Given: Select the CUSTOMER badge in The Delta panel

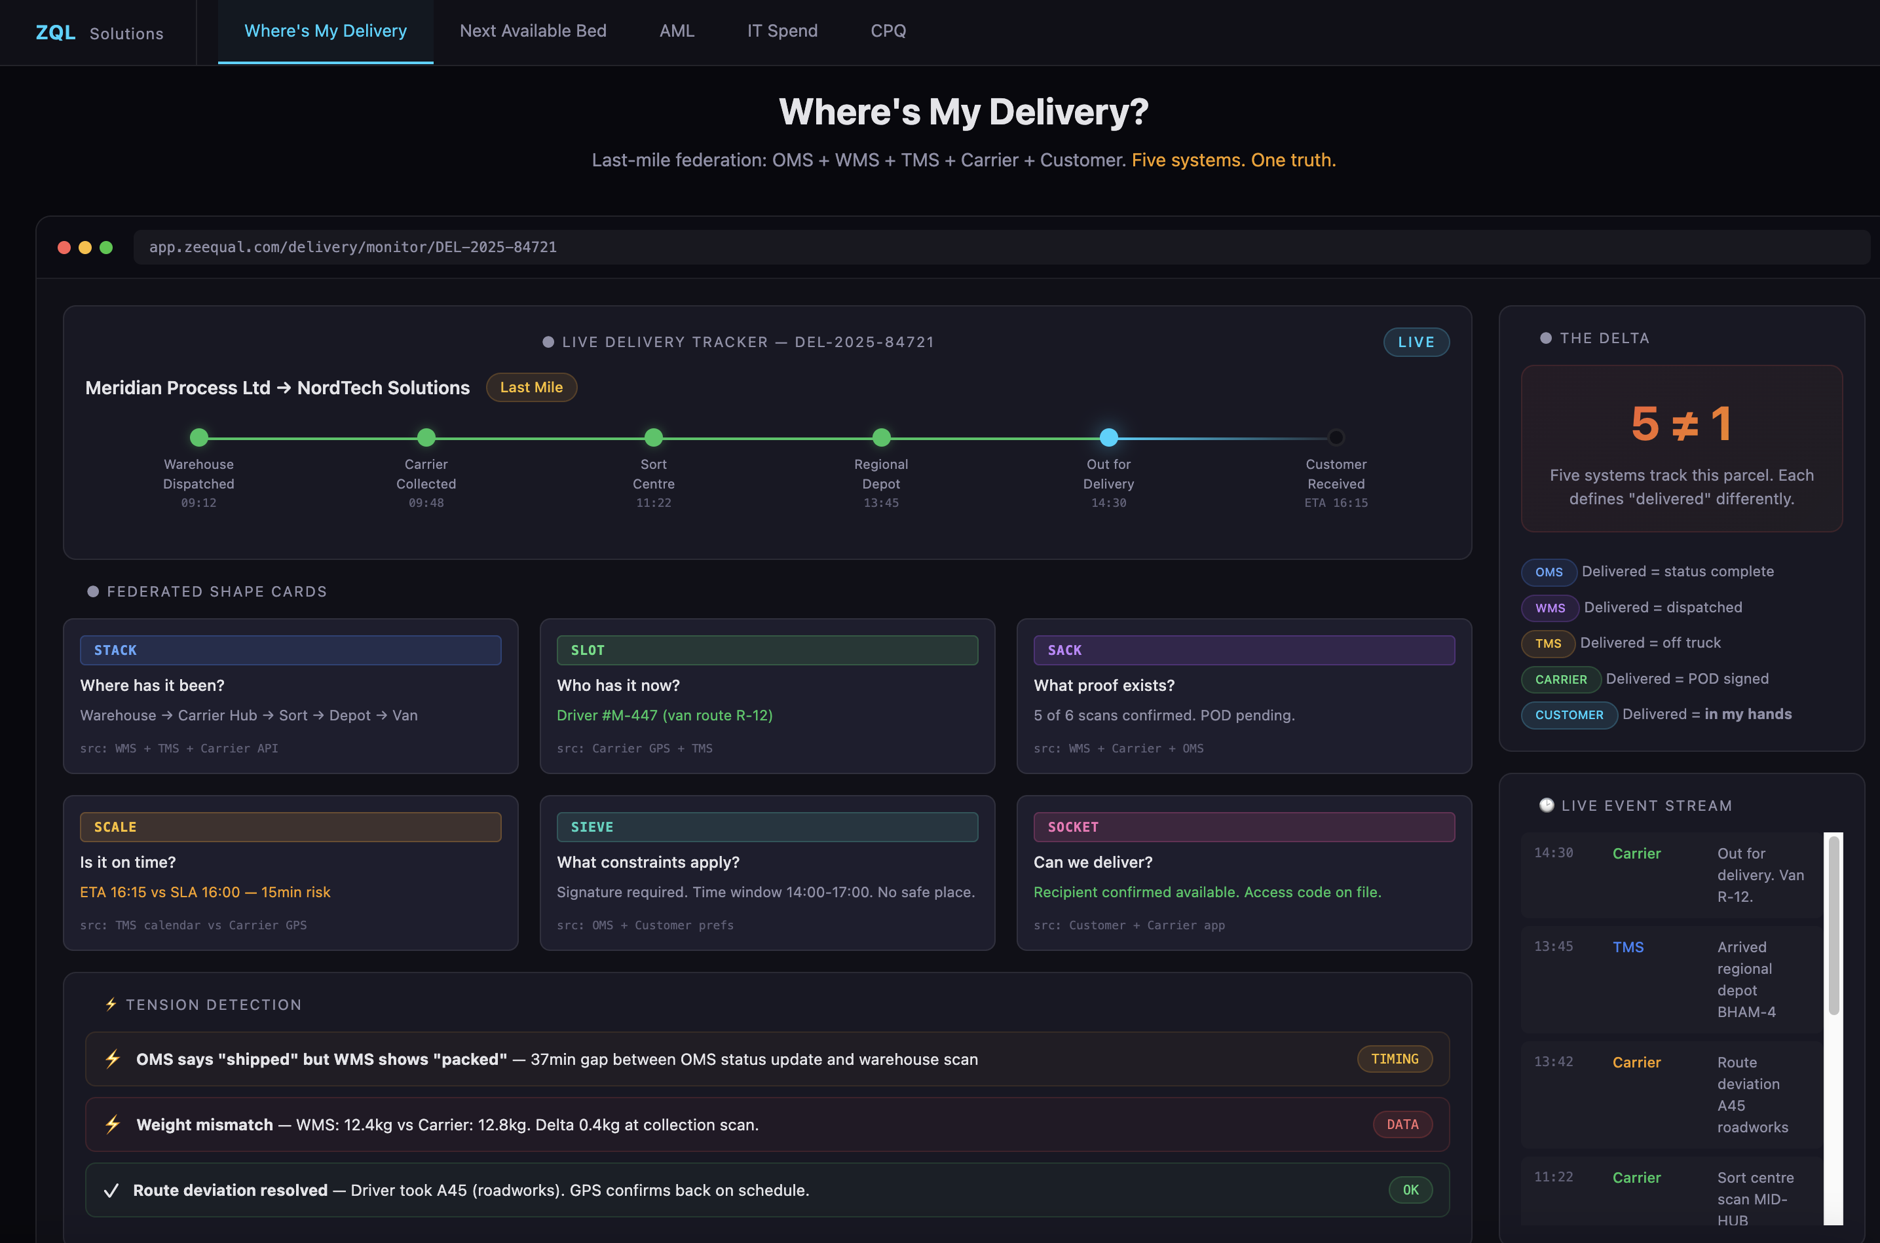Looking at the screenshot, I should click(1568, 715).
